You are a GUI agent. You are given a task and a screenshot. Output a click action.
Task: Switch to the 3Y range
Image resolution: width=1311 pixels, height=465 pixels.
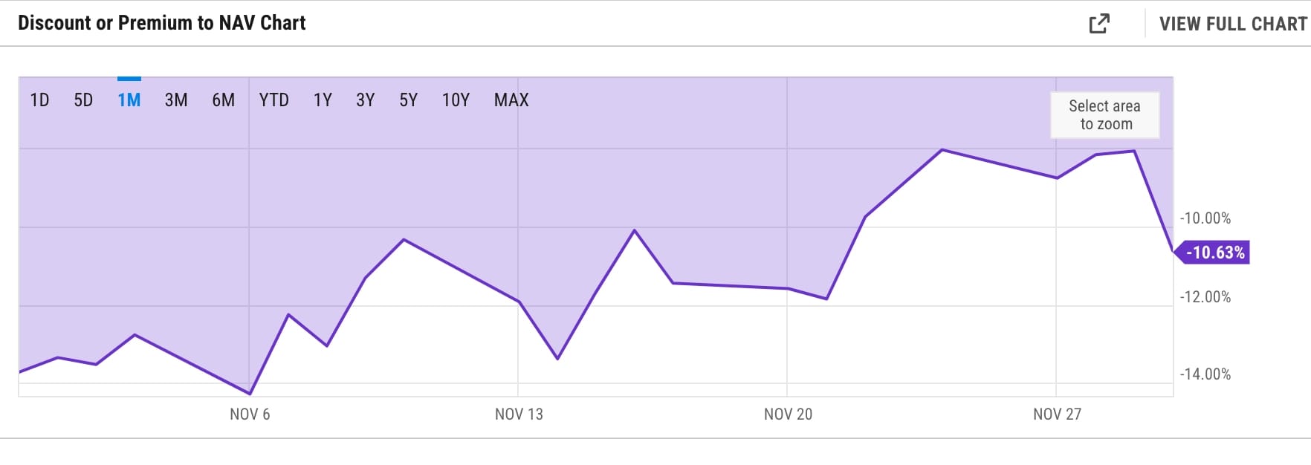366,100
